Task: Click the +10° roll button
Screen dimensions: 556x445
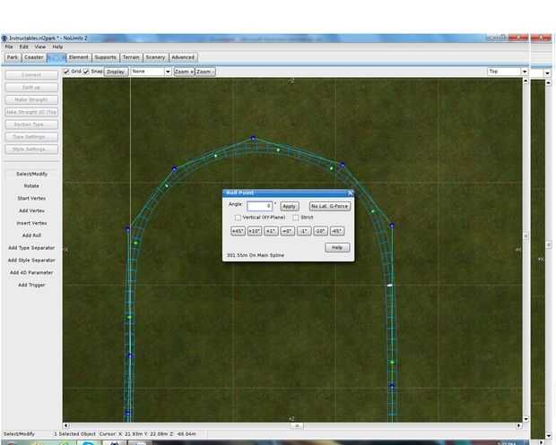Action: click(x=255, y=231)
